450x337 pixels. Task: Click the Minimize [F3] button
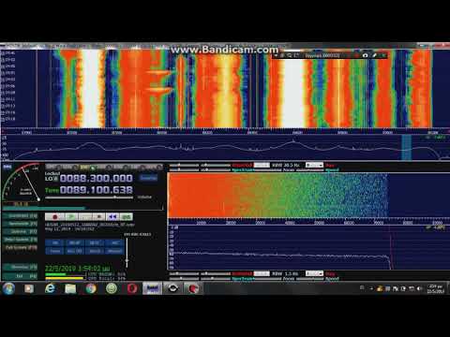(20, 267)
